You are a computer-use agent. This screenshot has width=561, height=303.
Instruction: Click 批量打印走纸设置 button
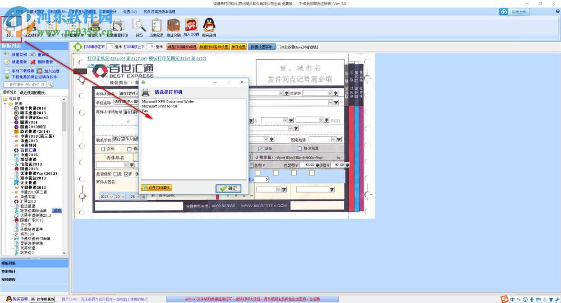pyautogui.click(x=214, y=47)
